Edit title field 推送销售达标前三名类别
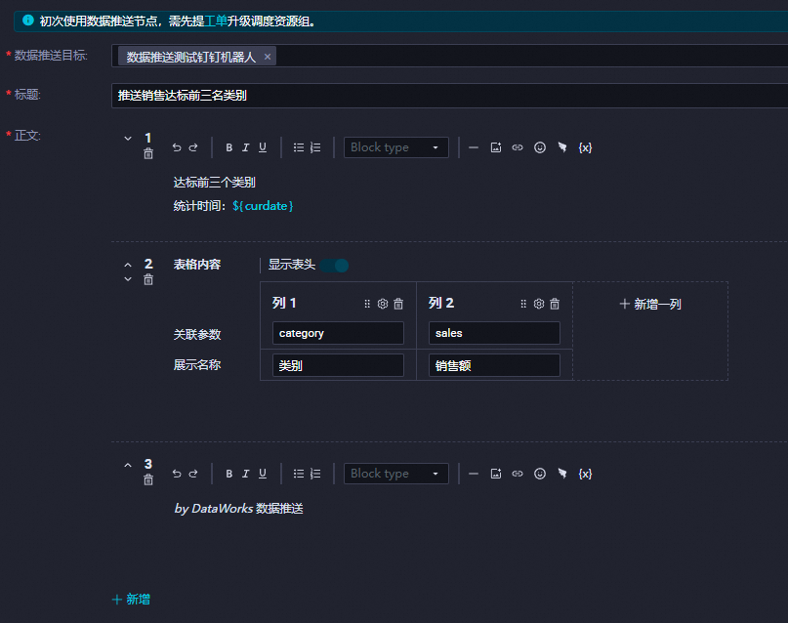 (449, 96)
